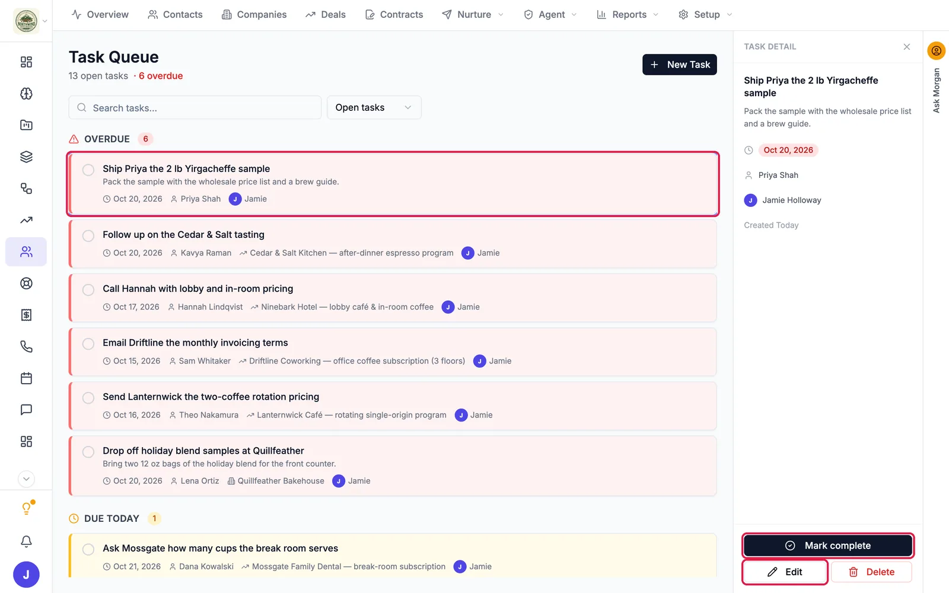This screenshot has height=593, width=949.
Task: Go to the Overview tab
Action: coord(100,15)
